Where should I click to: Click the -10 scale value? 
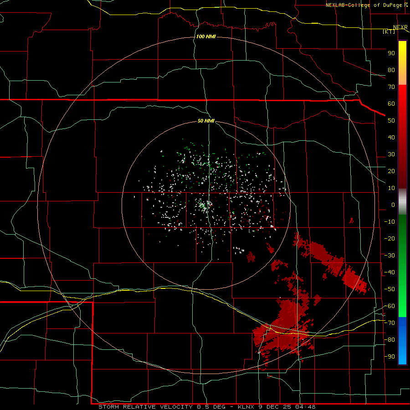pyautogui.click(x=389, y=222)
